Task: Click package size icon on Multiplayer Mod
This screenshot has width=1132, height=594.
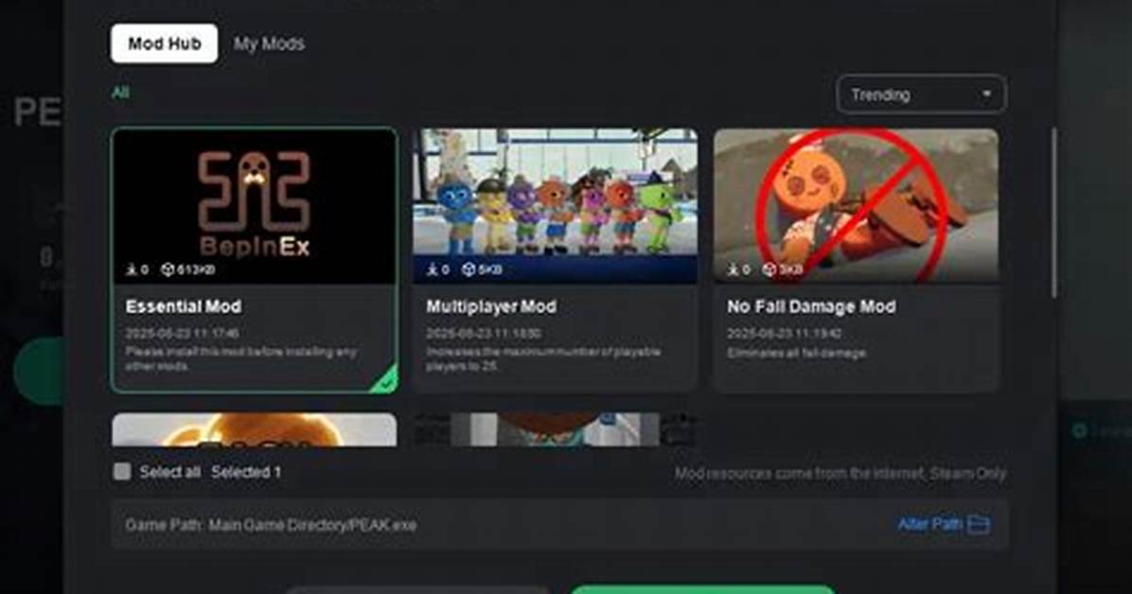Action: point(469,270)
